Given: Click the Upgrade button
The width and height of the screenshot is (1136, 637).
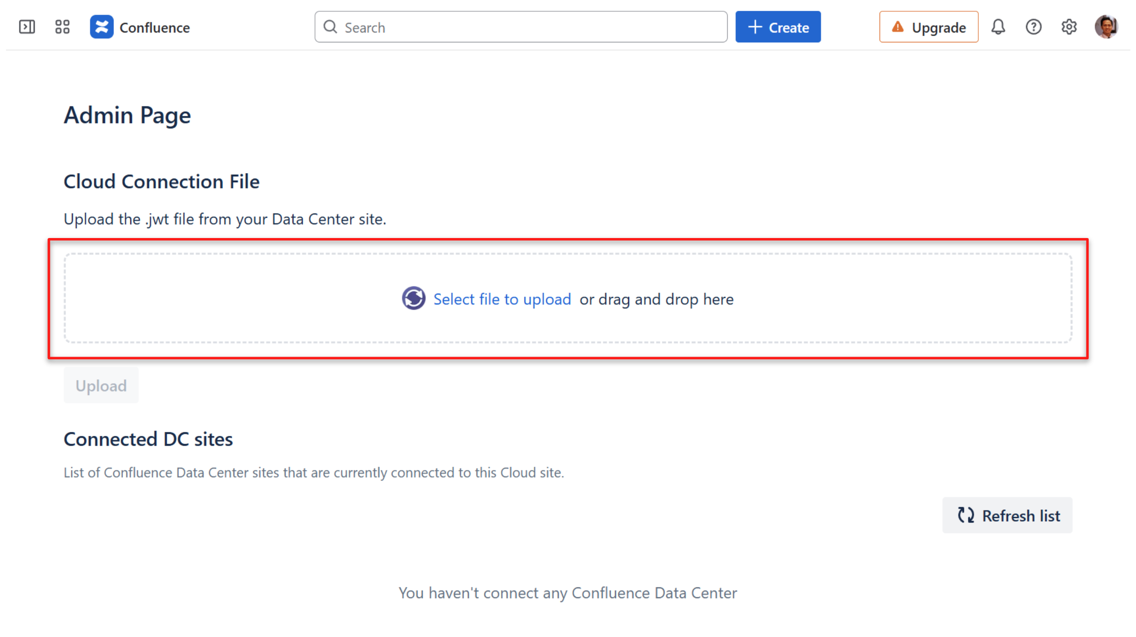Looking at the screenshot, I should [x=938, y=27].
